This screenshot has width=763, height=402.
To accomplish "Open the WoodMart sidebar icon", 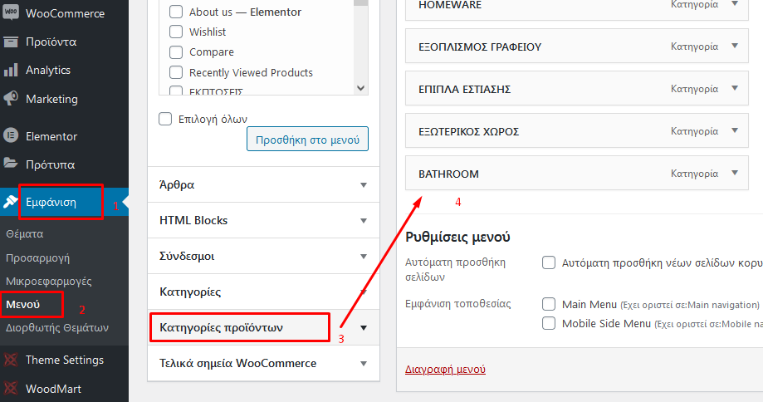I will 11,389.
